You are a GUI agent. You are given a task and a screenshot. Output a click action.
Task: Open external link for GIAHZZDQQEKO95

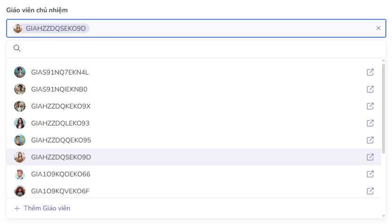click(370, 140)
